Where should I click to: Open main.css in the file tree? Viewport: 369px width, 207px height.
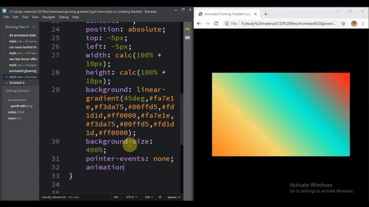[14, 118]
